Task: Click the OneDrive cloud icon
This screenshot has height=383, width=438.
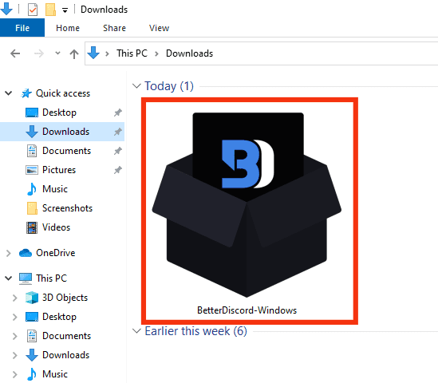Action: [x=26, y=253]
